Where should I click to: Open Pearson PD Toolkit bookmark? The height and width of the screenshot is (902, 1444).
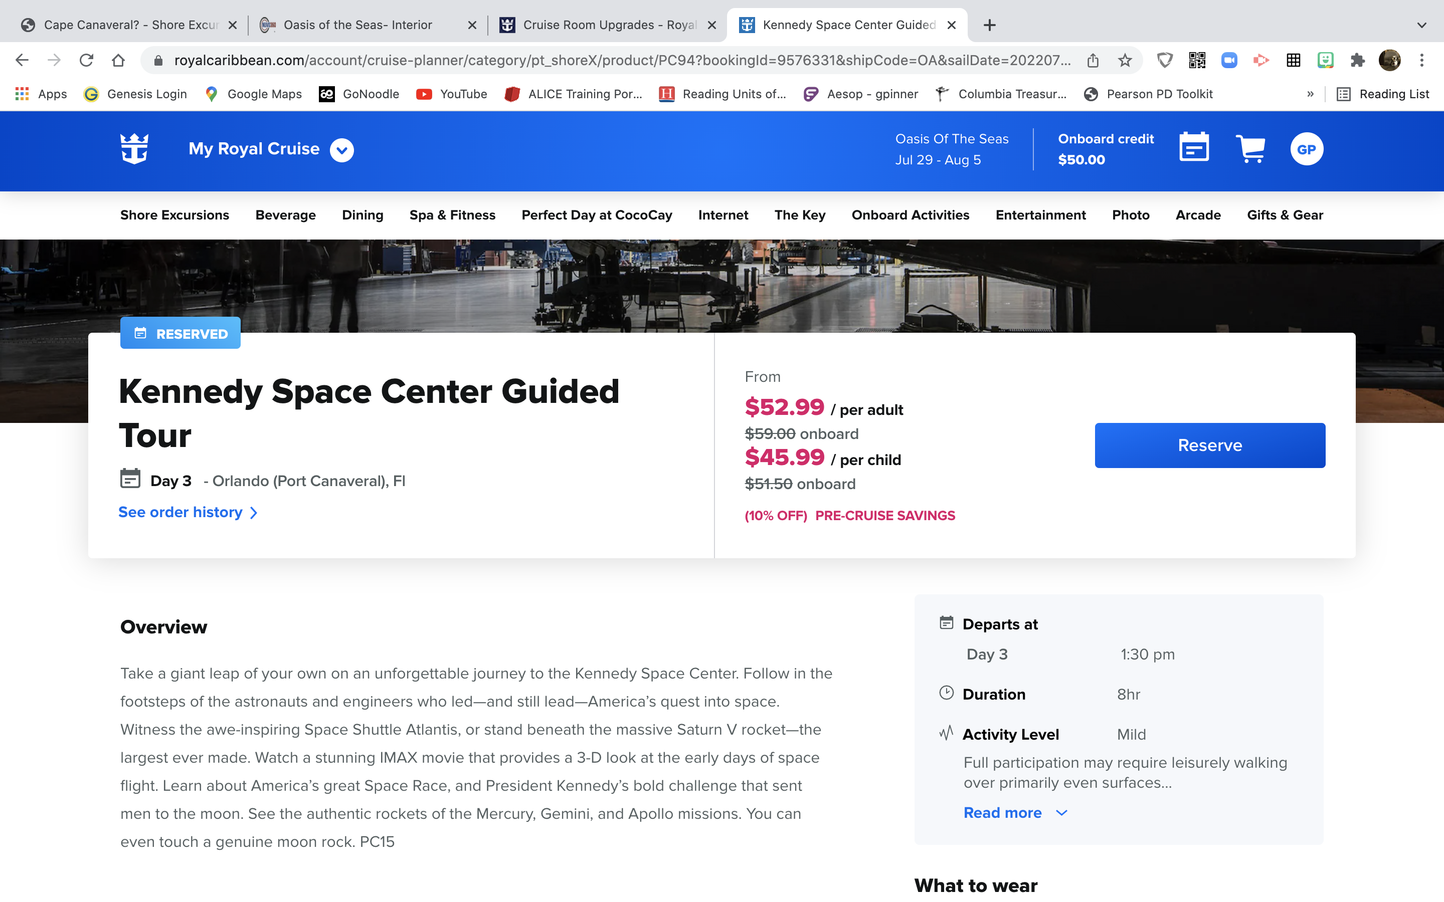[1148, 94]
